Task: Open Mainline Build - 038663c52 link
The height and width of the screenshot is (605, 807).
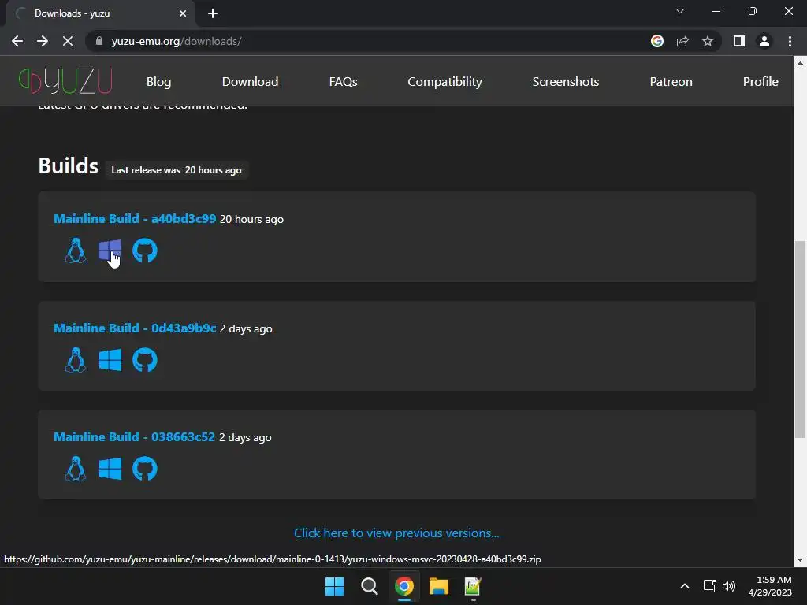Action: 134,436
